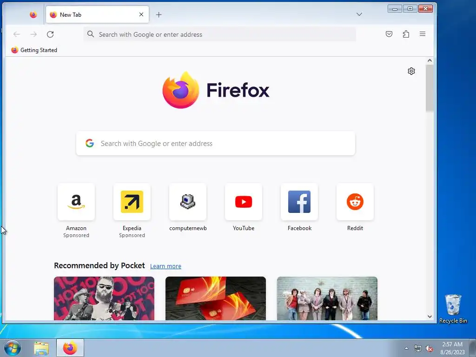Open the Extensions puzzle icon

[x=406, y=34]
